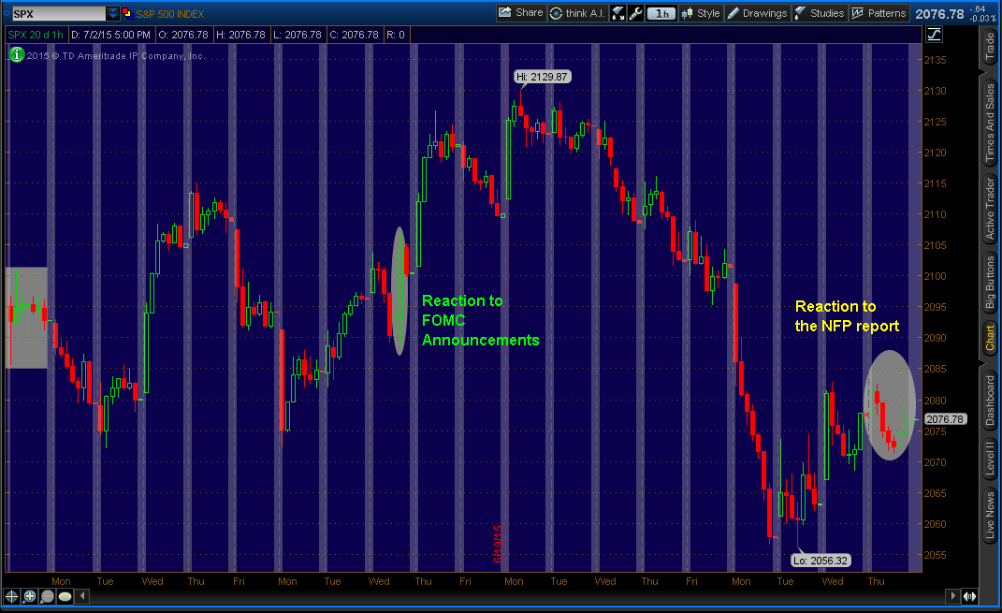The width and height of the screenshot is (1002, 613).
Task: Select the Reaction to the NFP report annotation
Action: (x=847, y=316)
